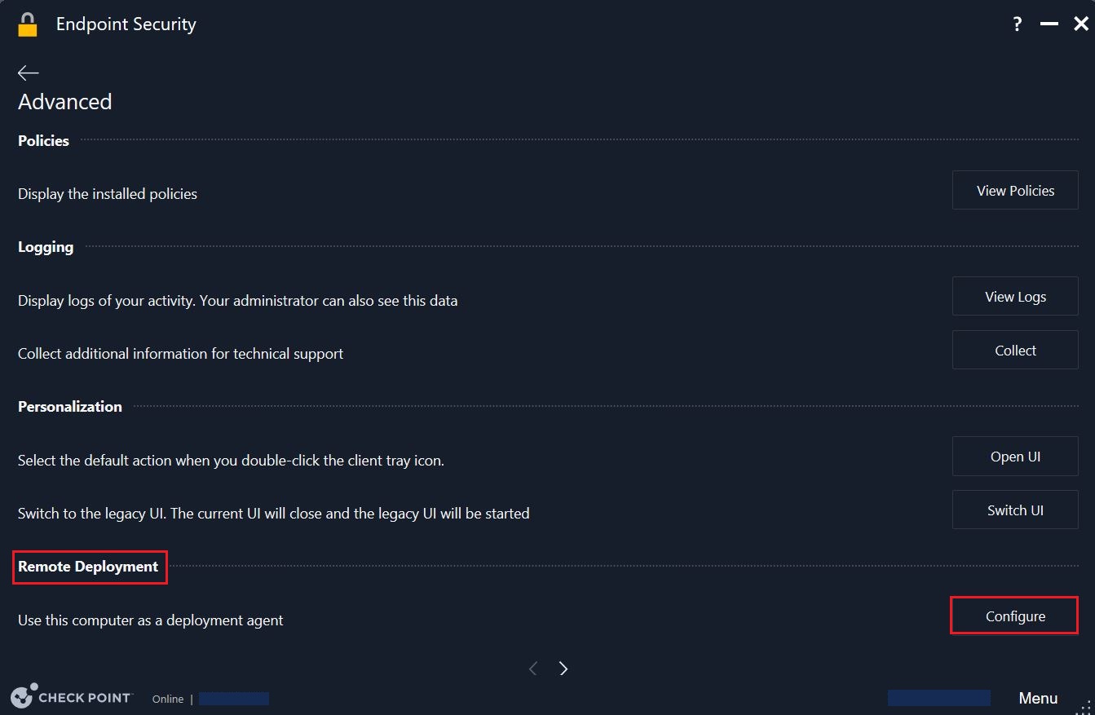The height and width of the screenshot is (715, 1095).
Task: Click Collect for technical support info
Action: tap(1015, 351)
